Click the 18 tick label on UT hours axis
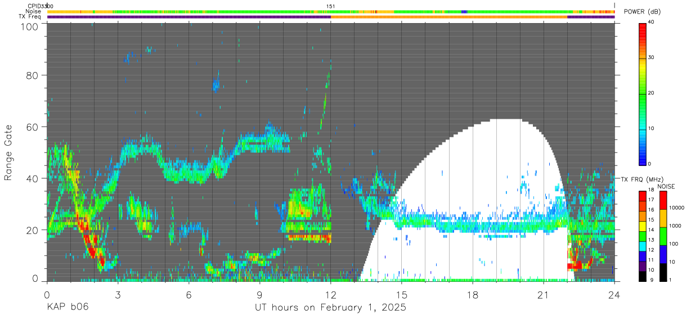Screen dimensions: 691x319 click(x=473, y=294)
